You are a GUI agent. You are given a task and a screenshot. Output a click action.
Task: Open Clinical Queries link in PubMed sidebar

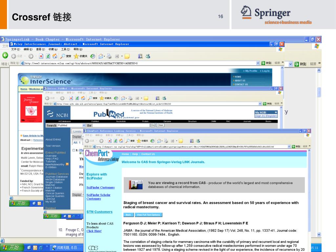(55, 193)
